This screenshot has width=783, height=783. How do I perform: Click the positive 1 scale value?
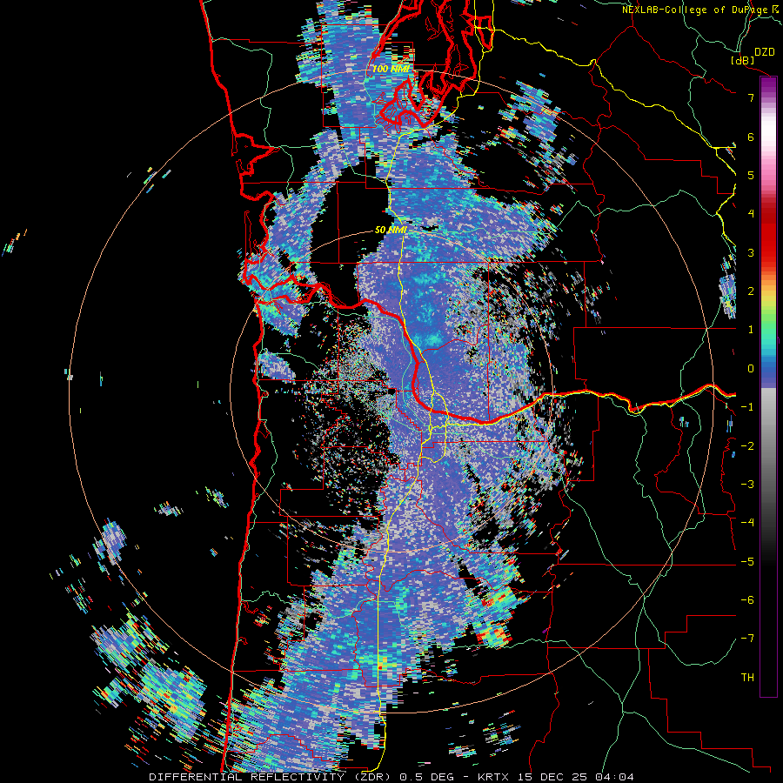751,330
